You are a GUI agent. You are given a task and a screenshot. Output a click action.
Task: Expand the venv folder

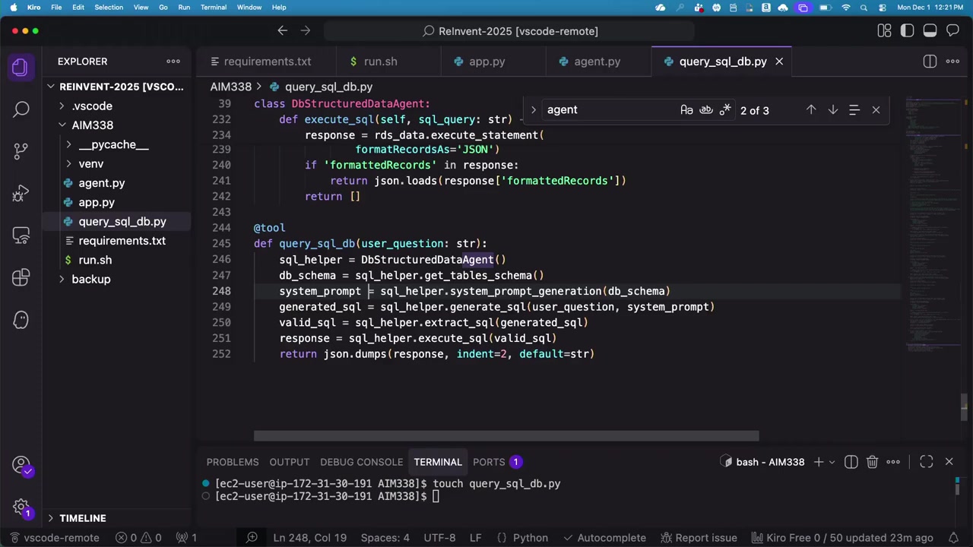point(90,163)
